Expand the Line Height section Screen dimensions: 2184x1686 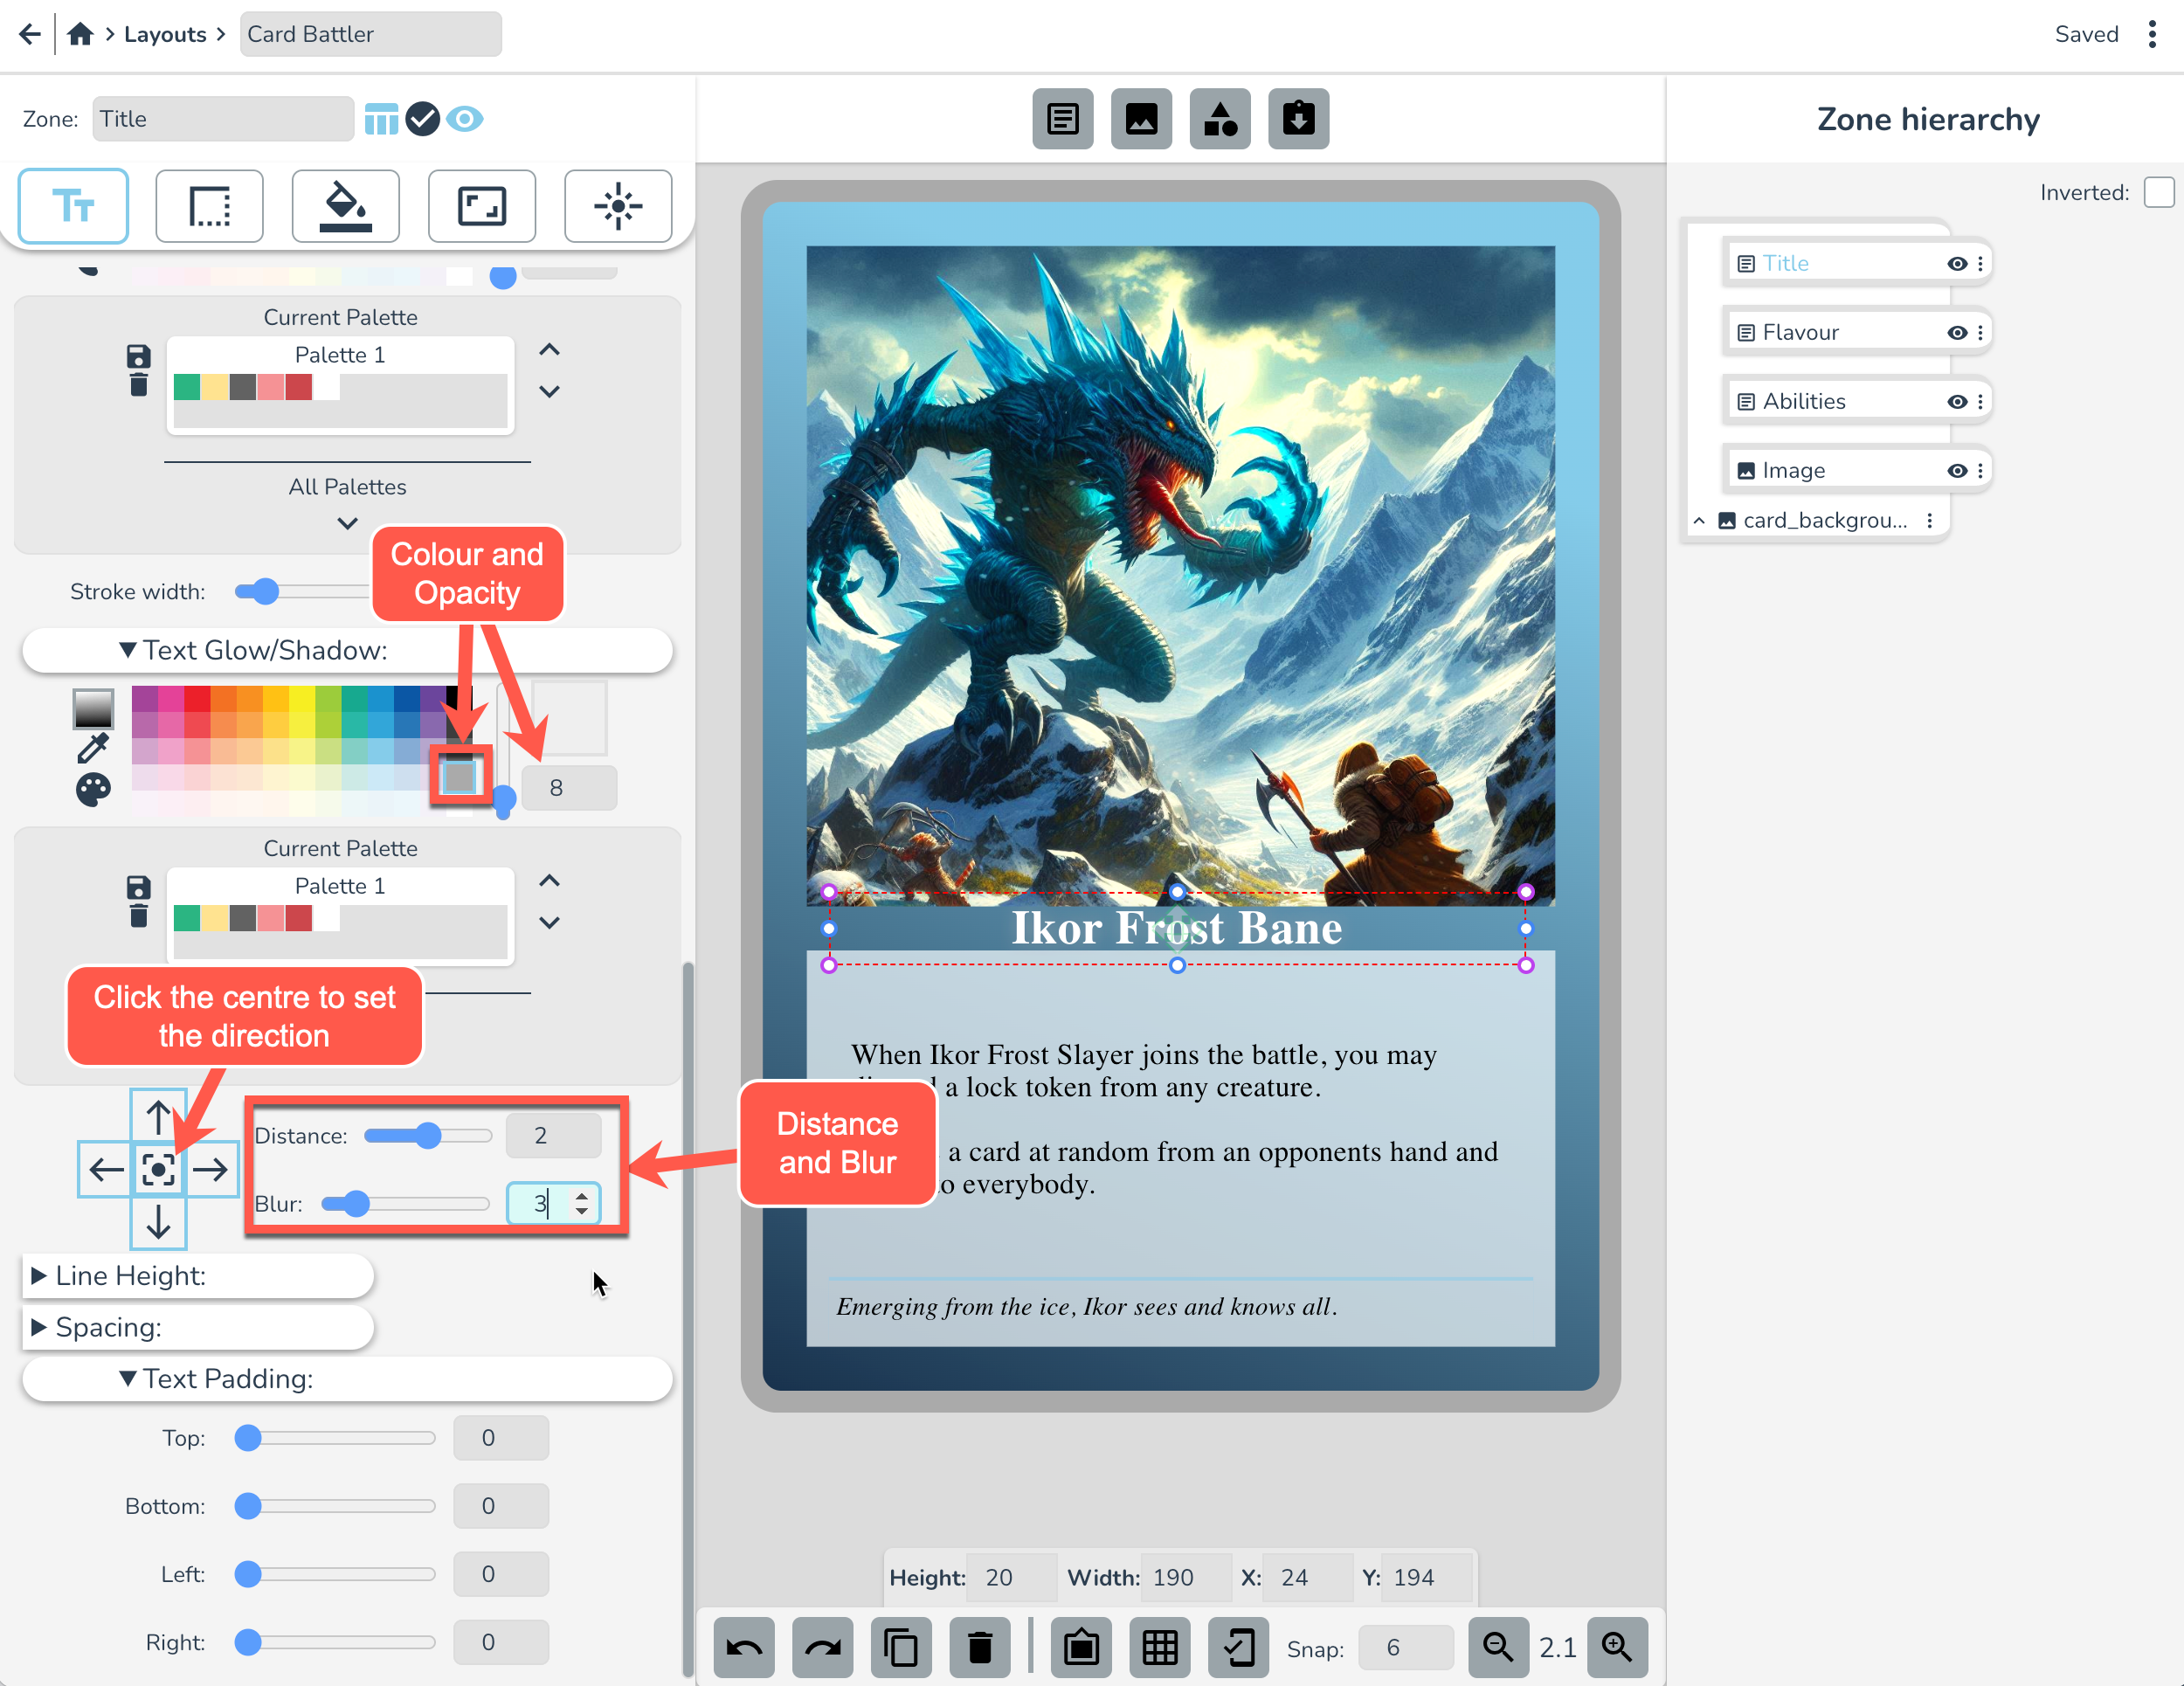130,1275
